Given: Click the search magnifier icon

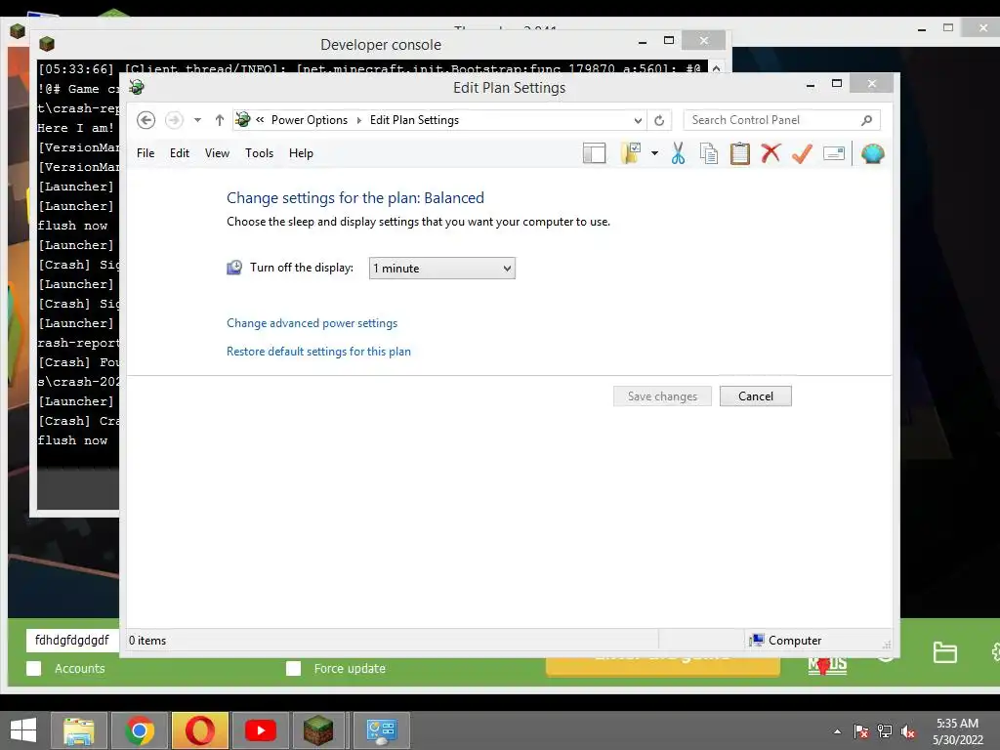Looking at the screenshot, I should tap(867, 120).
